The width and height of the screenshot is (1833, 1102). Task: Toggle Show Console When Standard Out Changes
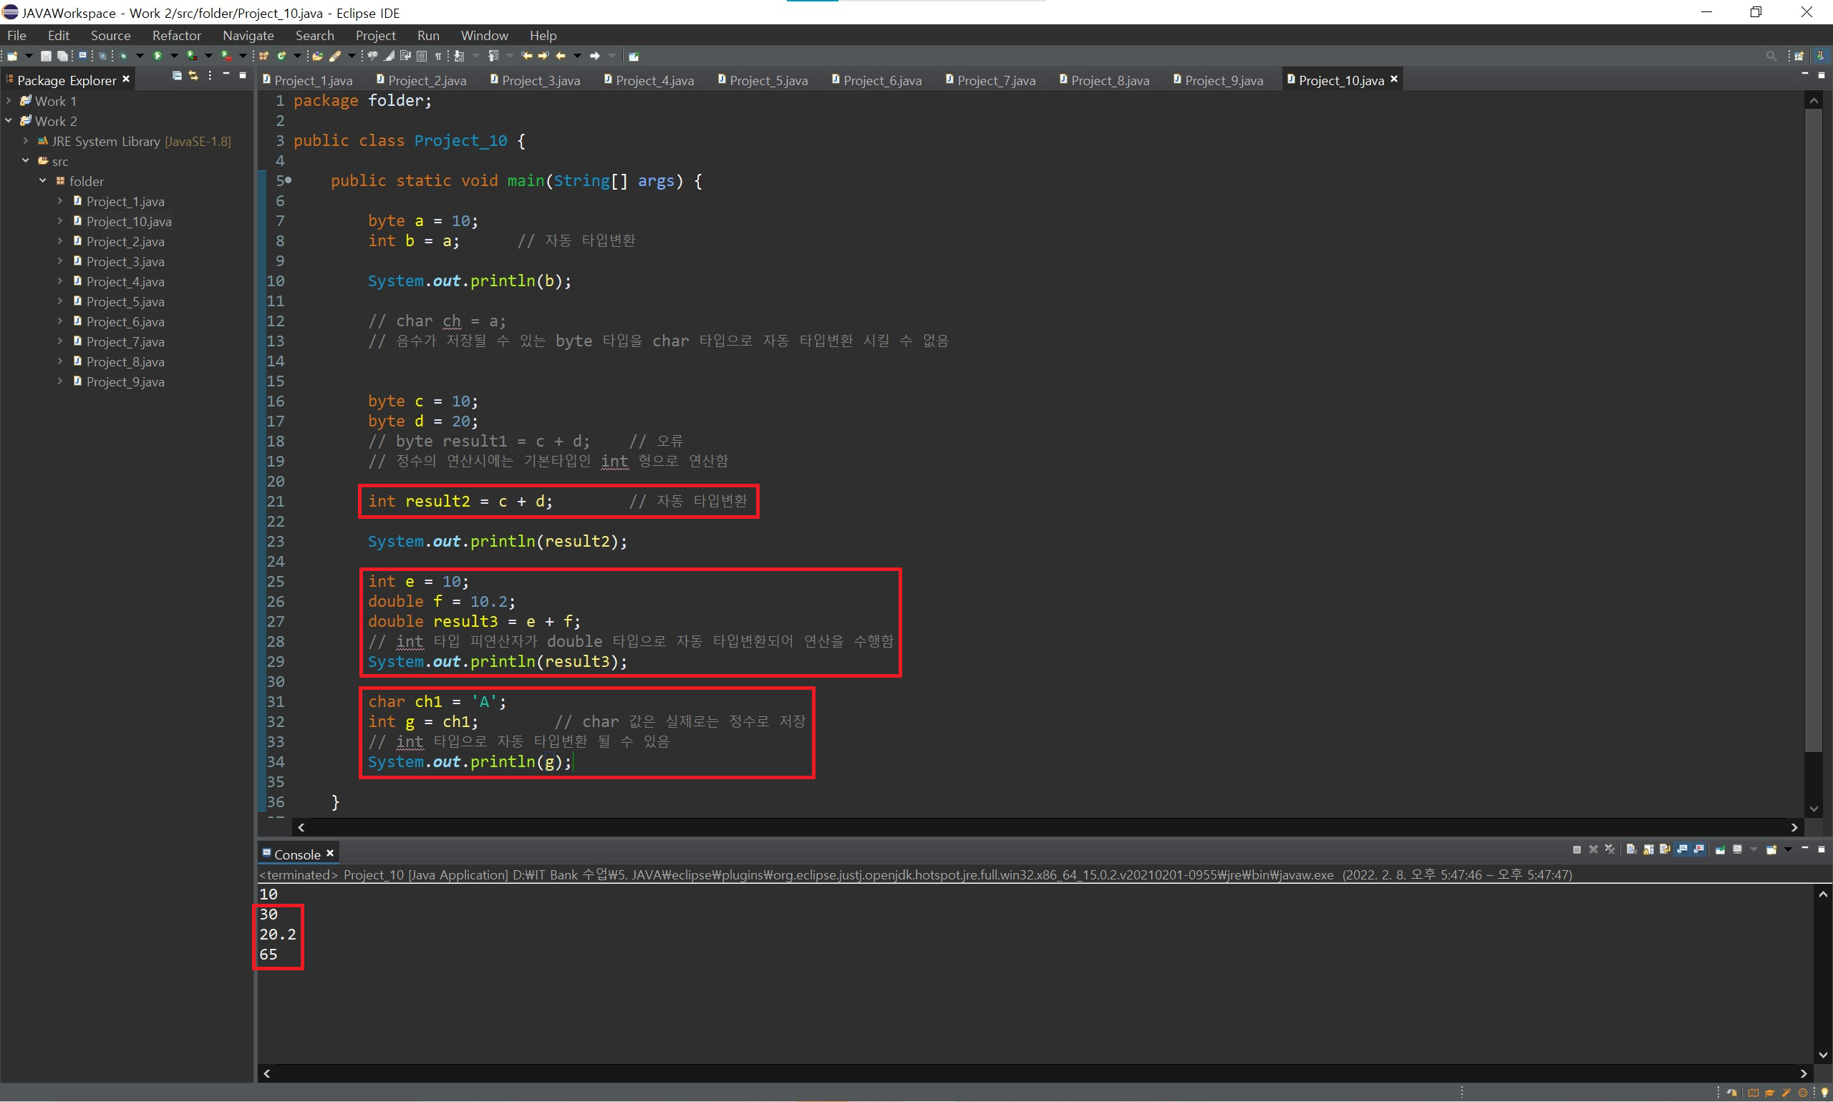coord(1682,849)
